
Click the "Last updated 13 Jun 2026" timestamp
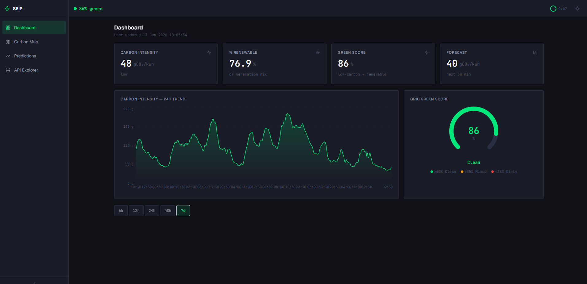click(x=150, y=35)
